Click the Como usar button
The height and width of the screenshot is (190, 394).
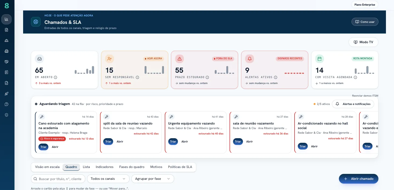pos(365,22)
